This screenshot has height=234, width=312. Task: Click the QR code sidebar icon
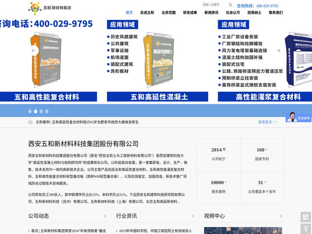305,217
